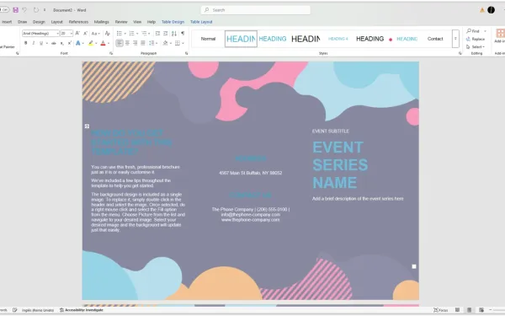
Task: Switch to Print Layout view
Action: pos(470,310)
